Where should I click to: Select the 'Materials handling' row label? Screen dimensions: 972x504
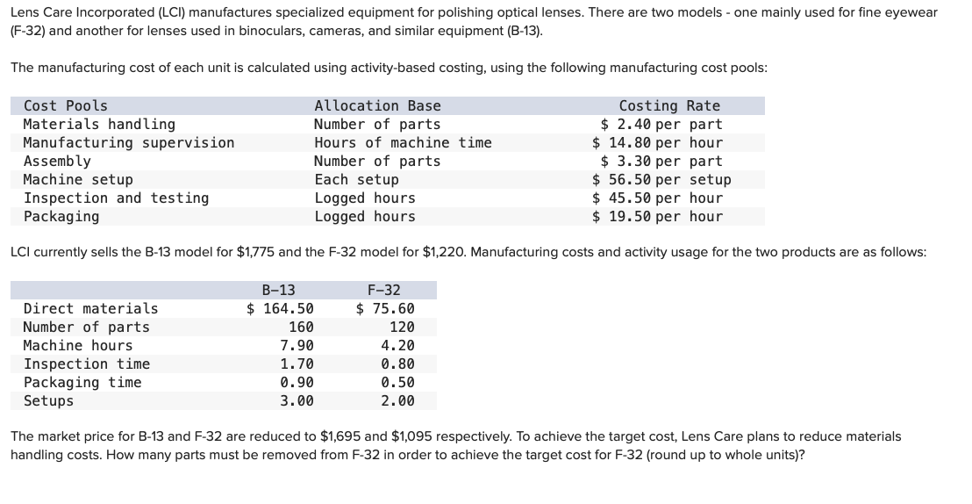coord(99,124)
